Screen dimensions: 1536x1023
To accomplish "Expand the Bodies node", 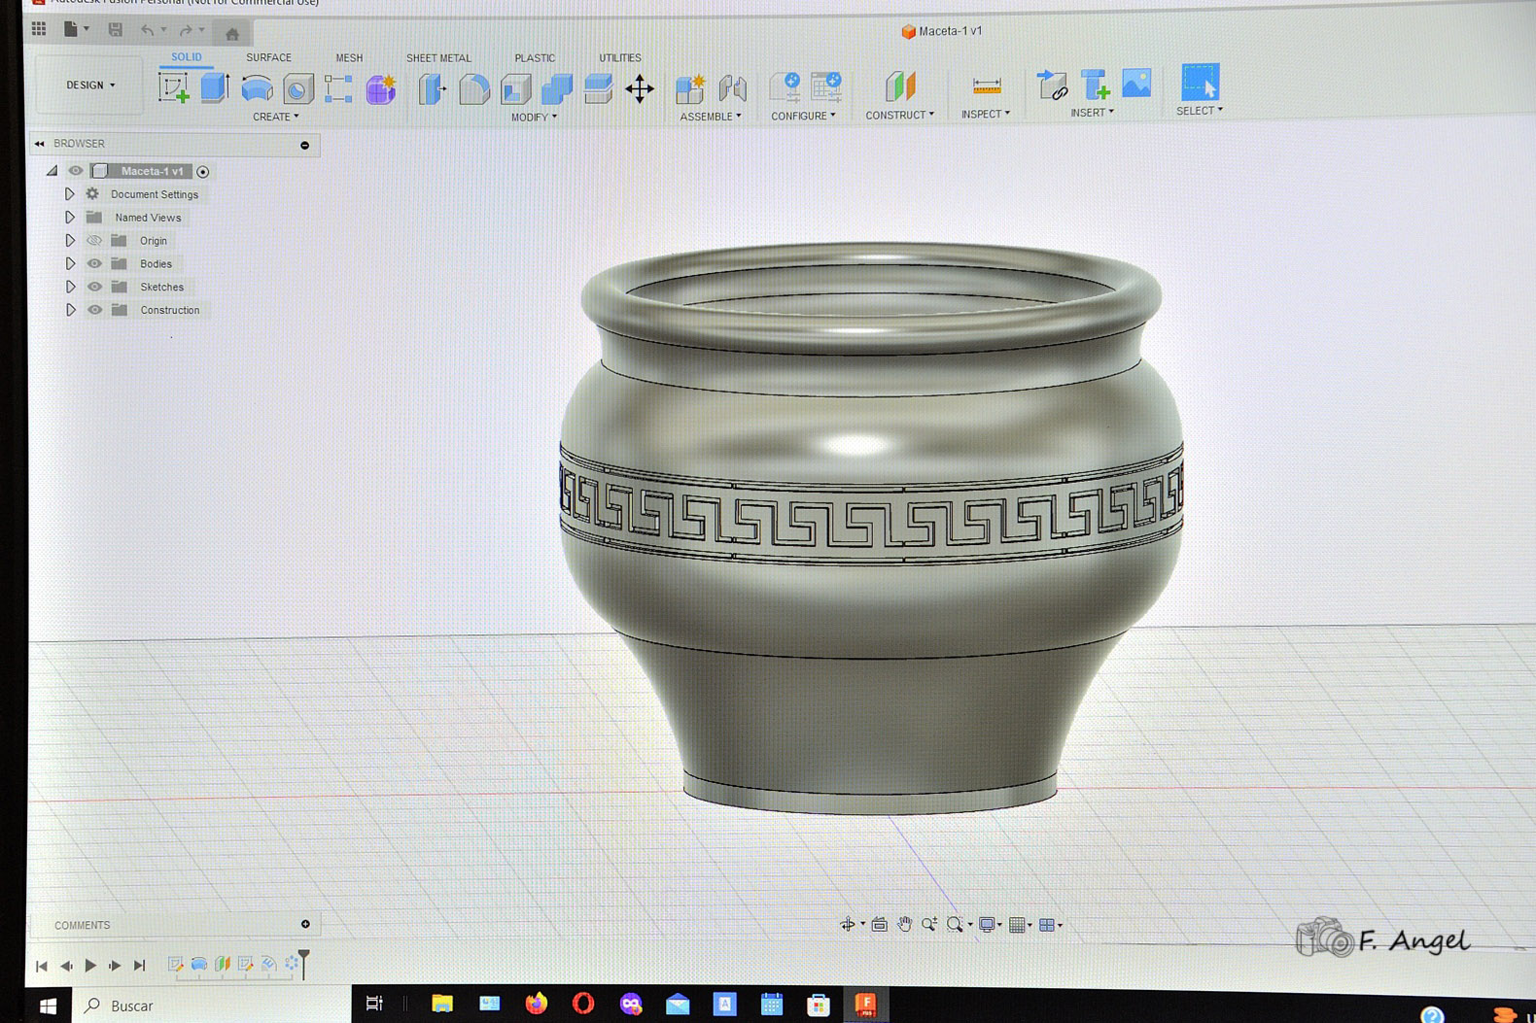I will 70,264.
